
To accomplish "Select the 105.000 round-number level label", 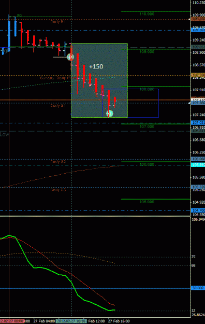I will (x=147, y=202).
